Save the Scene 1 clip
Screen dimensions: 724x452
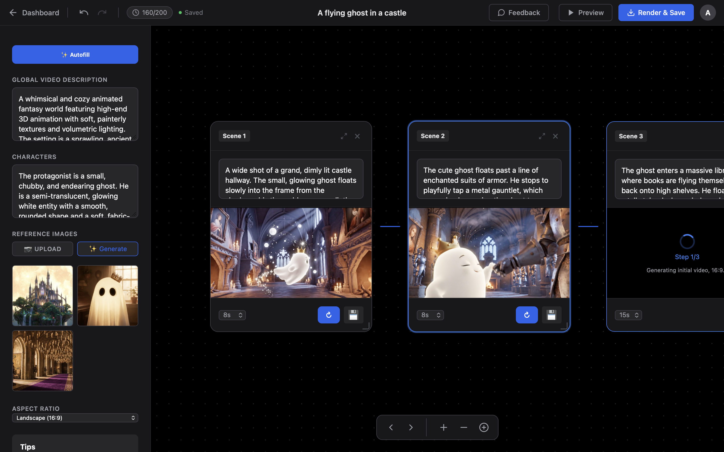pyautogui.click(x=353, y=315)
